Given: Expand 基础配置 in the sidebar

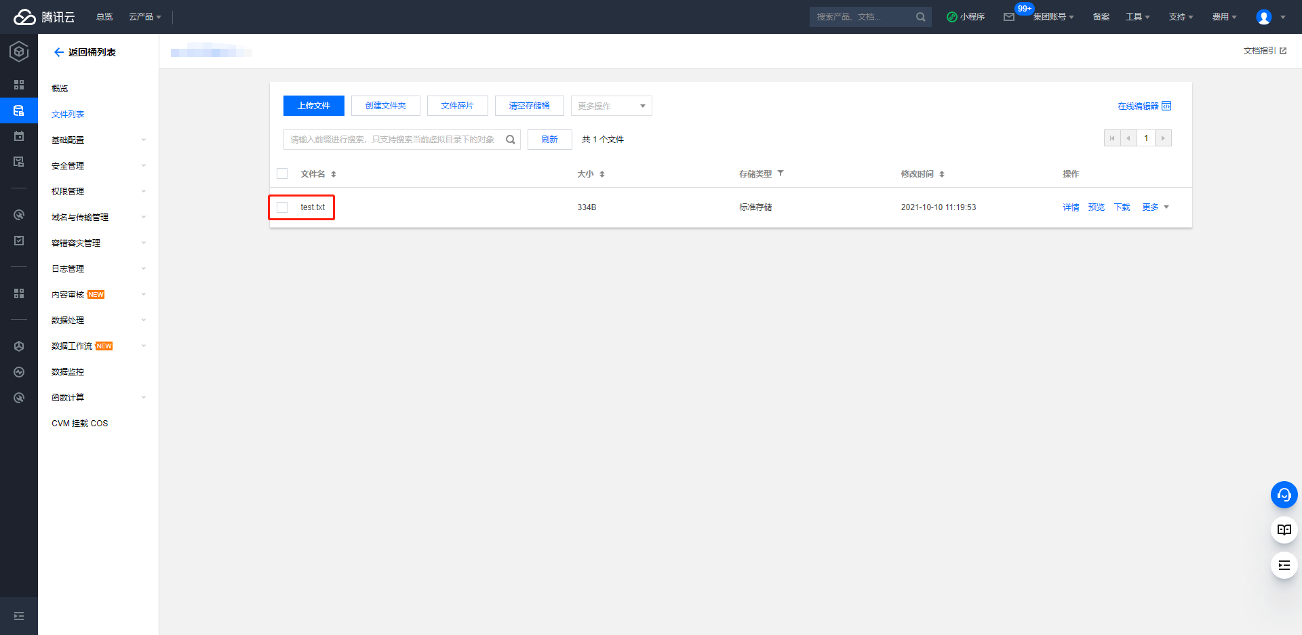Looking at the screenshot, I should pyautogui.click(x=98, y=140).
